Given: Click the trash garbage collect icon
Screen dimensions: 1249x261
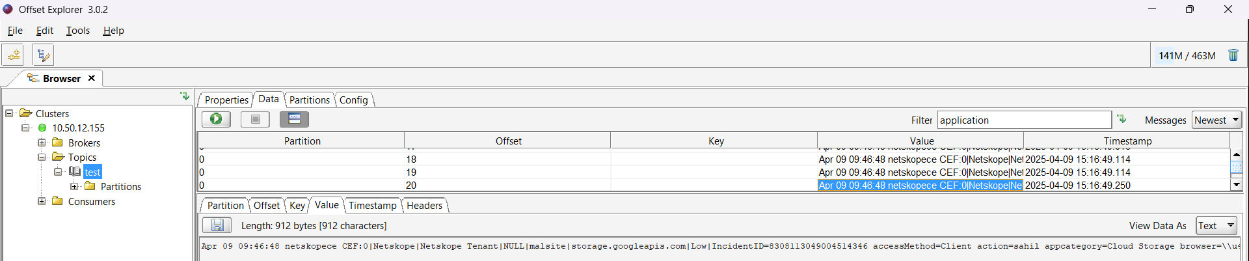Looking at the screenshot, I should click(1233, 55).
